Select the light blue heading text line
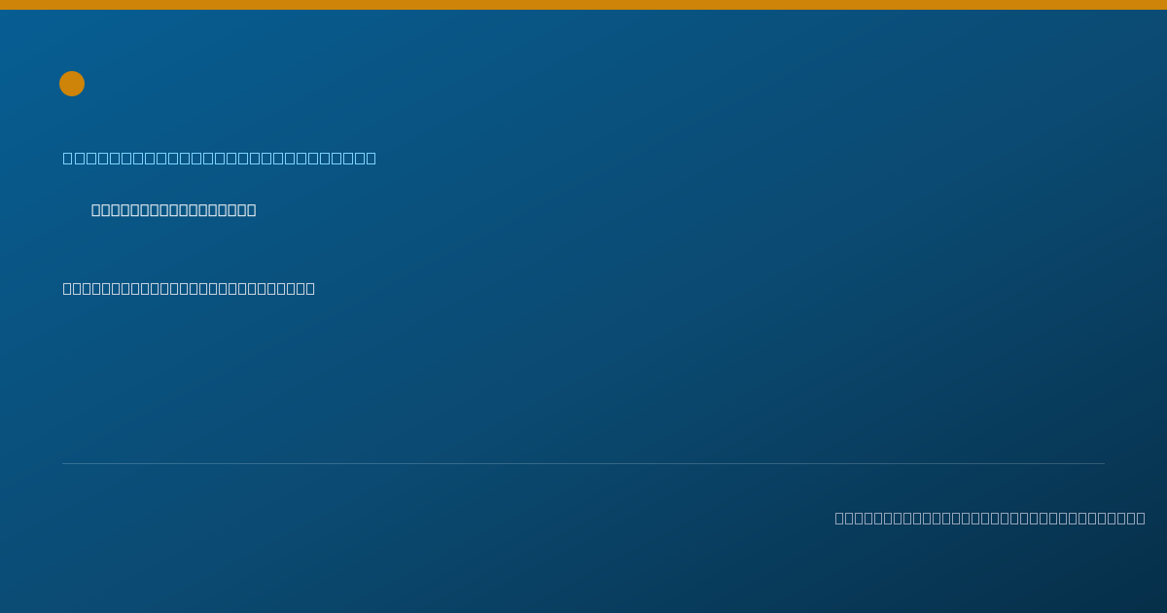This screenshot has width=1167, height=613. (220, 158)
